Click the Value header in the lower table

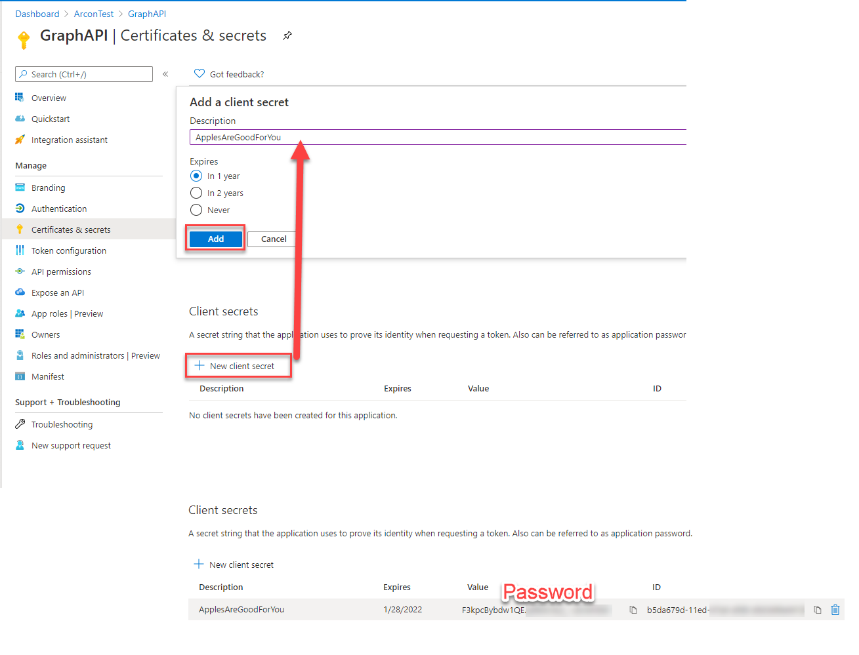(478, 587)
